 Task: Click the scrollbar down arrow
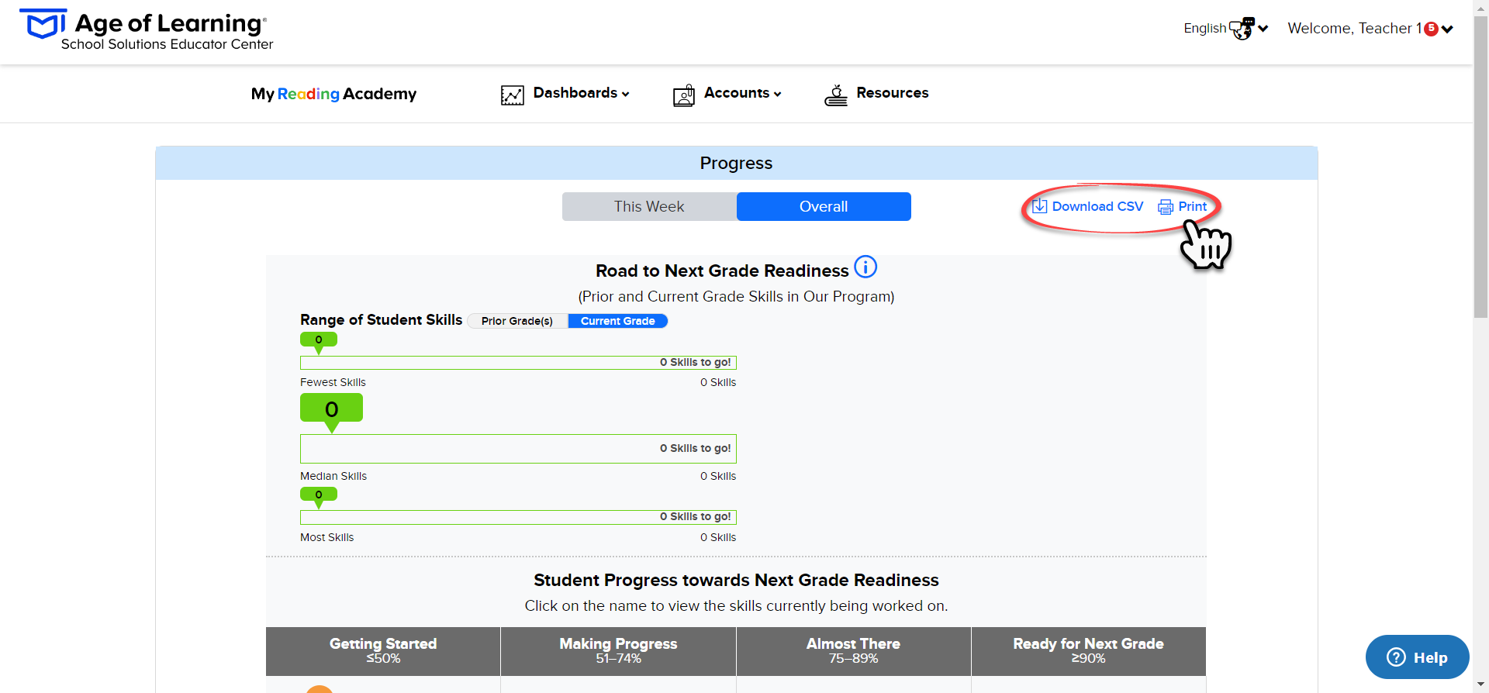pos(1481,685)
